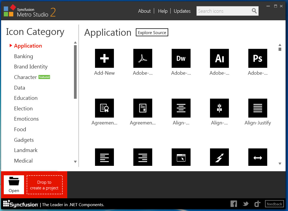Select the Character Featured category
Image resolution: width=288 pixels, height=211 pixels.
pos(32,77)
